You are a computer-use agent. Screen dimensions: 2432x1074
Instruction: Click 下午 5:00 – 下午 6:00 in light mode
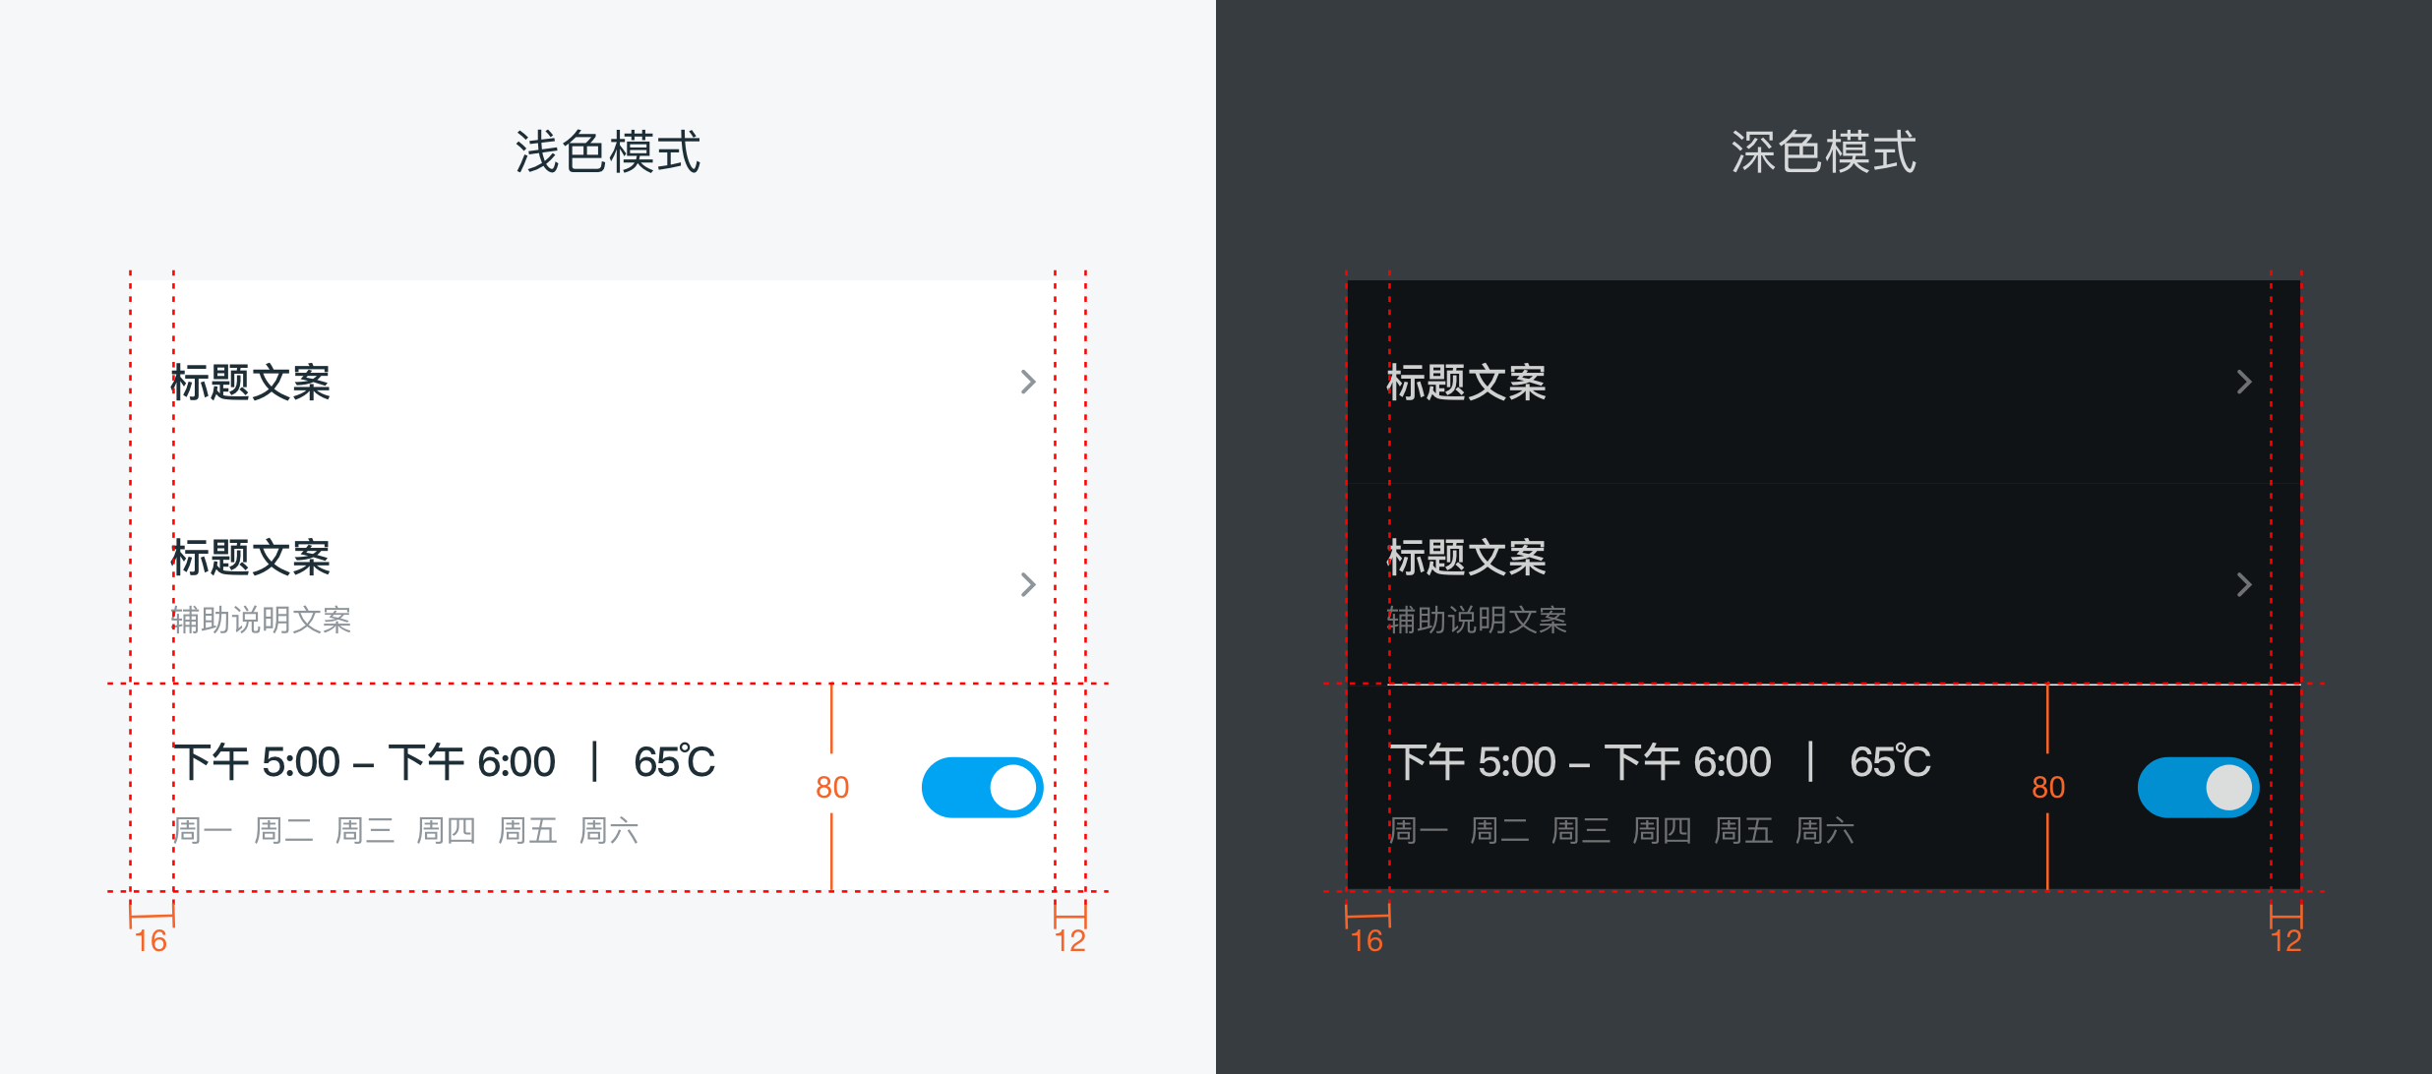(x=365, y=762)
